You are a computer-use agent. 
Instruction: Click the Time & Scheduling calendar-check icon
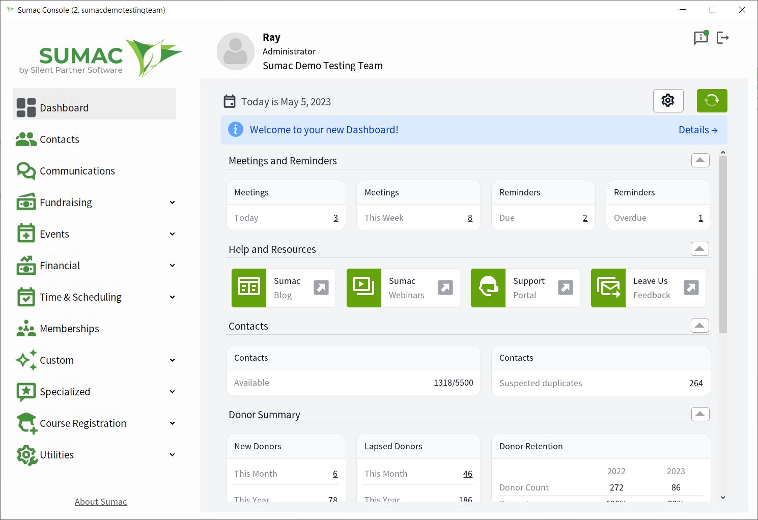pyautogui.click(x=26, y=297)
